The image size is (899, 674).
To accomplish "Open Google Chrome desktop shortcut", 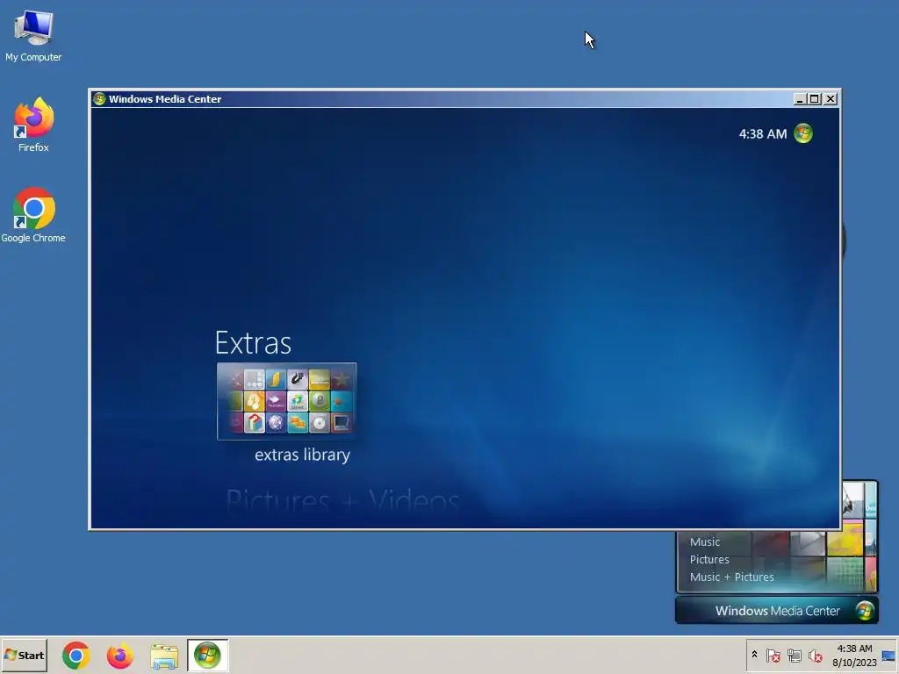I will (x=33, y=215).
